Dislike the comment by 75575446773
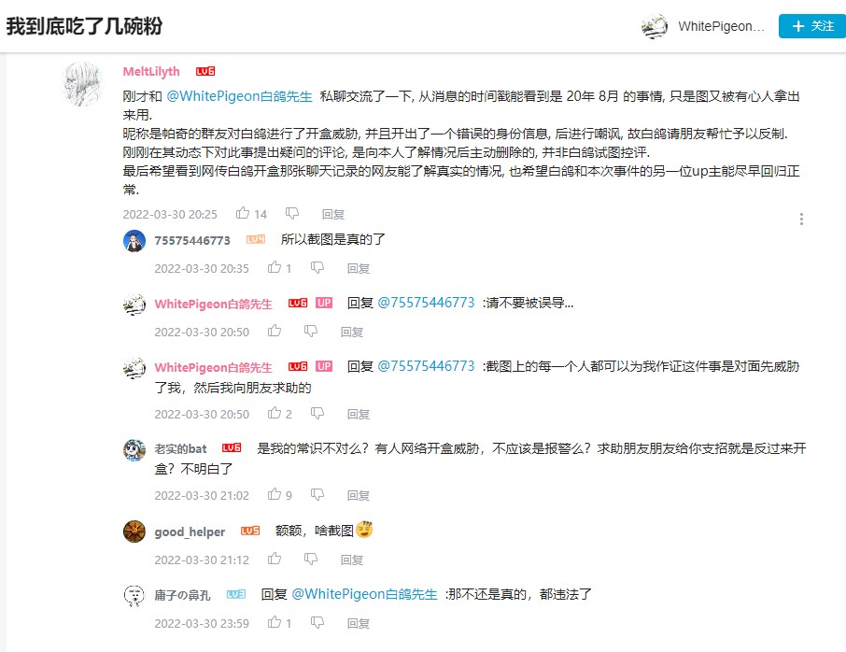The width and height of the screenshot is (846, 652). coord(317,268)
